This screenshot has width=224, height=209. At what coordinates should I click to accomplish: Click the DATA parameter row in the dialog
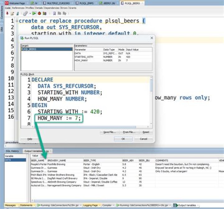113,53
